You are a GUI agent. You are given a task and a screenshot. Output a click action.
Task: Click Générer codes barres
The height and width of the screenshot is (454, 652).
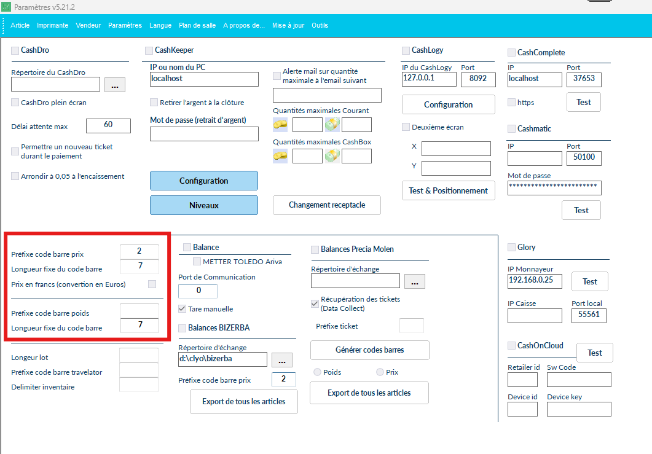pos(369,350)
